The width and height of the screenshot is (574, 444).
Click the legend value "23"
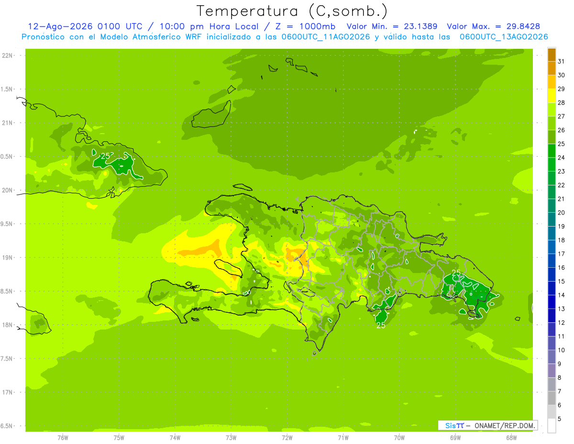tap(562, 171)
